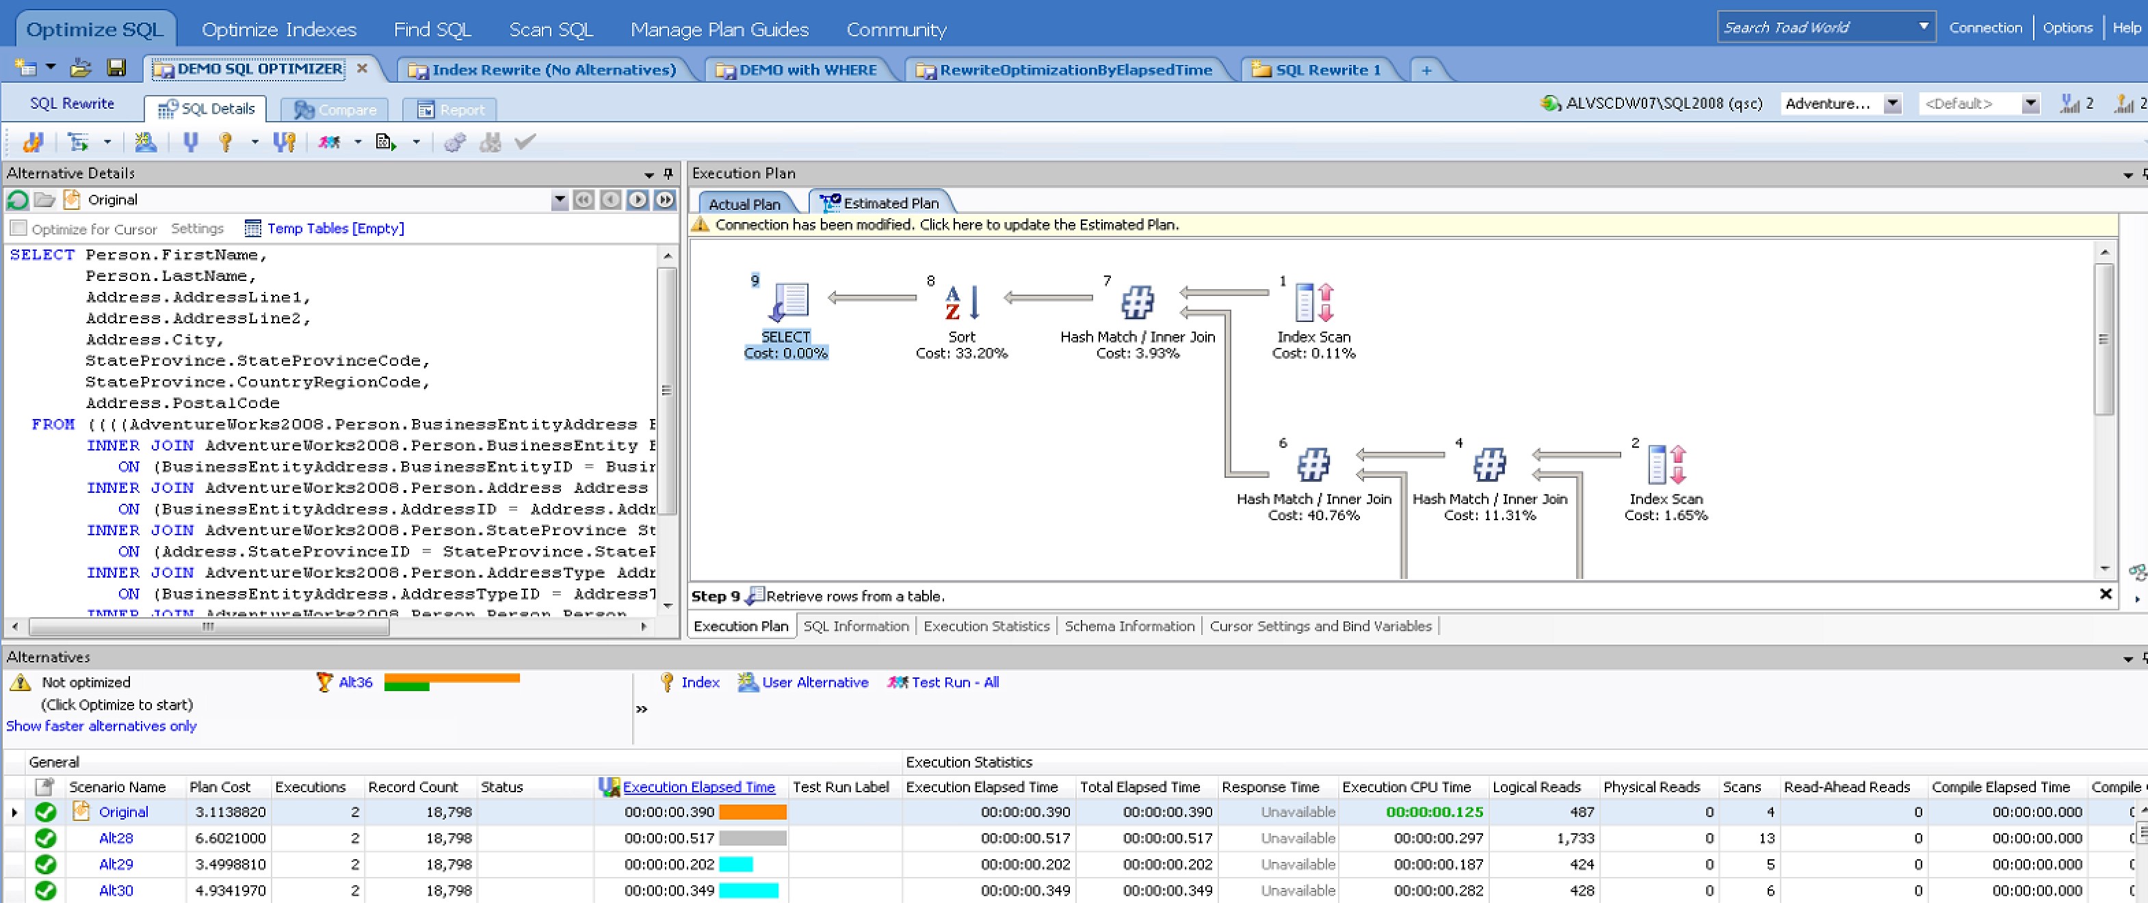The image size is (2148, 903).
Task: Enable the Optimize for Cursor checkbox
Action: coord(18,228)
